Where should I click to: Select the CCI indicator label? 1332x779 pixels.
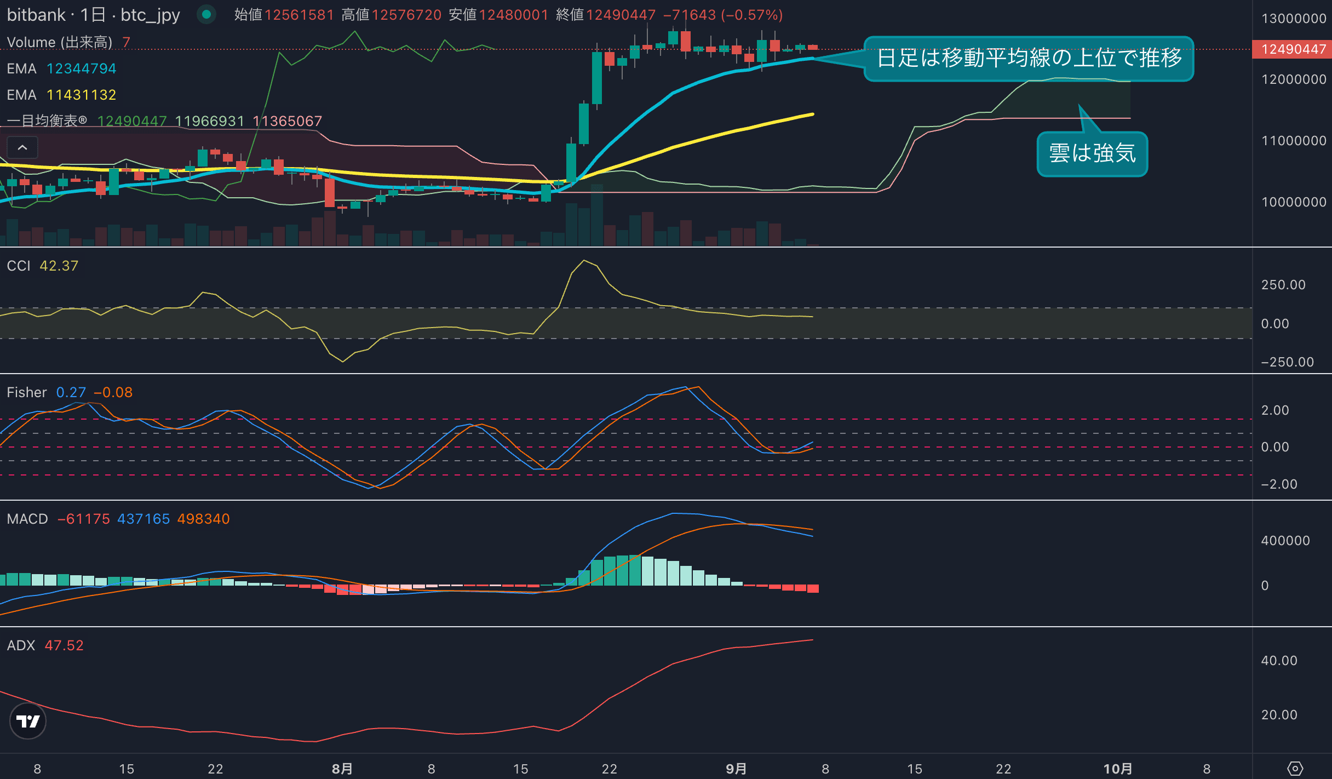click(x=19, y=266)
